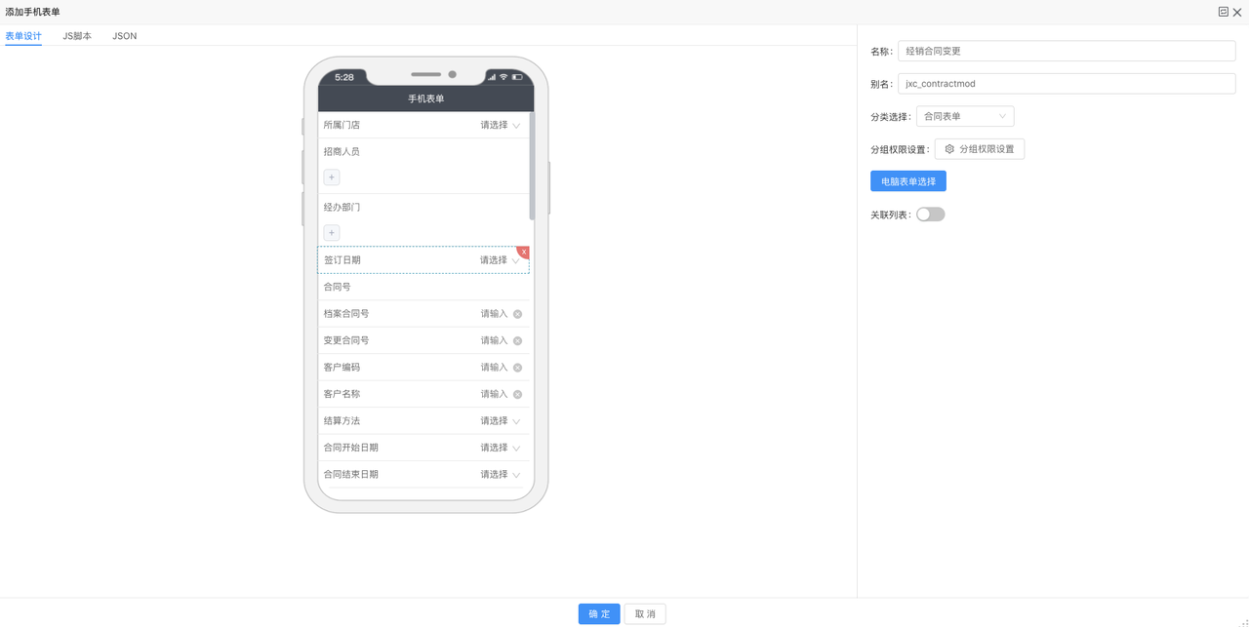Click the 客户名称 请输入 field
Viewport: 1249px width, 627px height.
[x=494, y=394]
